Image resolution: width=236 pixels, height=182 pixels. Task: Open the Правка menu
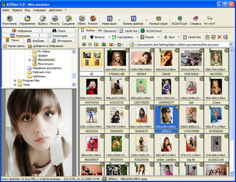[17, 10]
